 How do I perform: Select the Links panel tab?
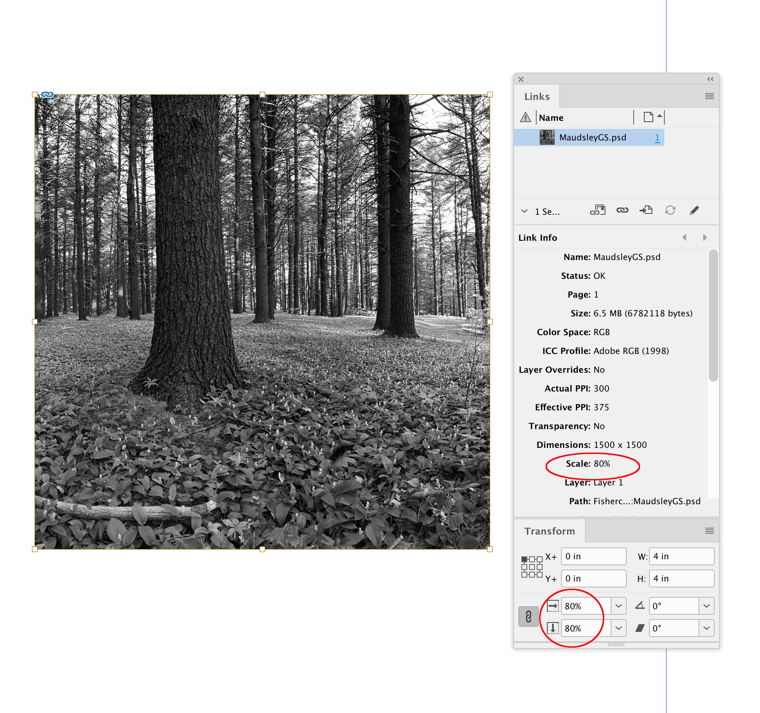[x=537, y=96]
